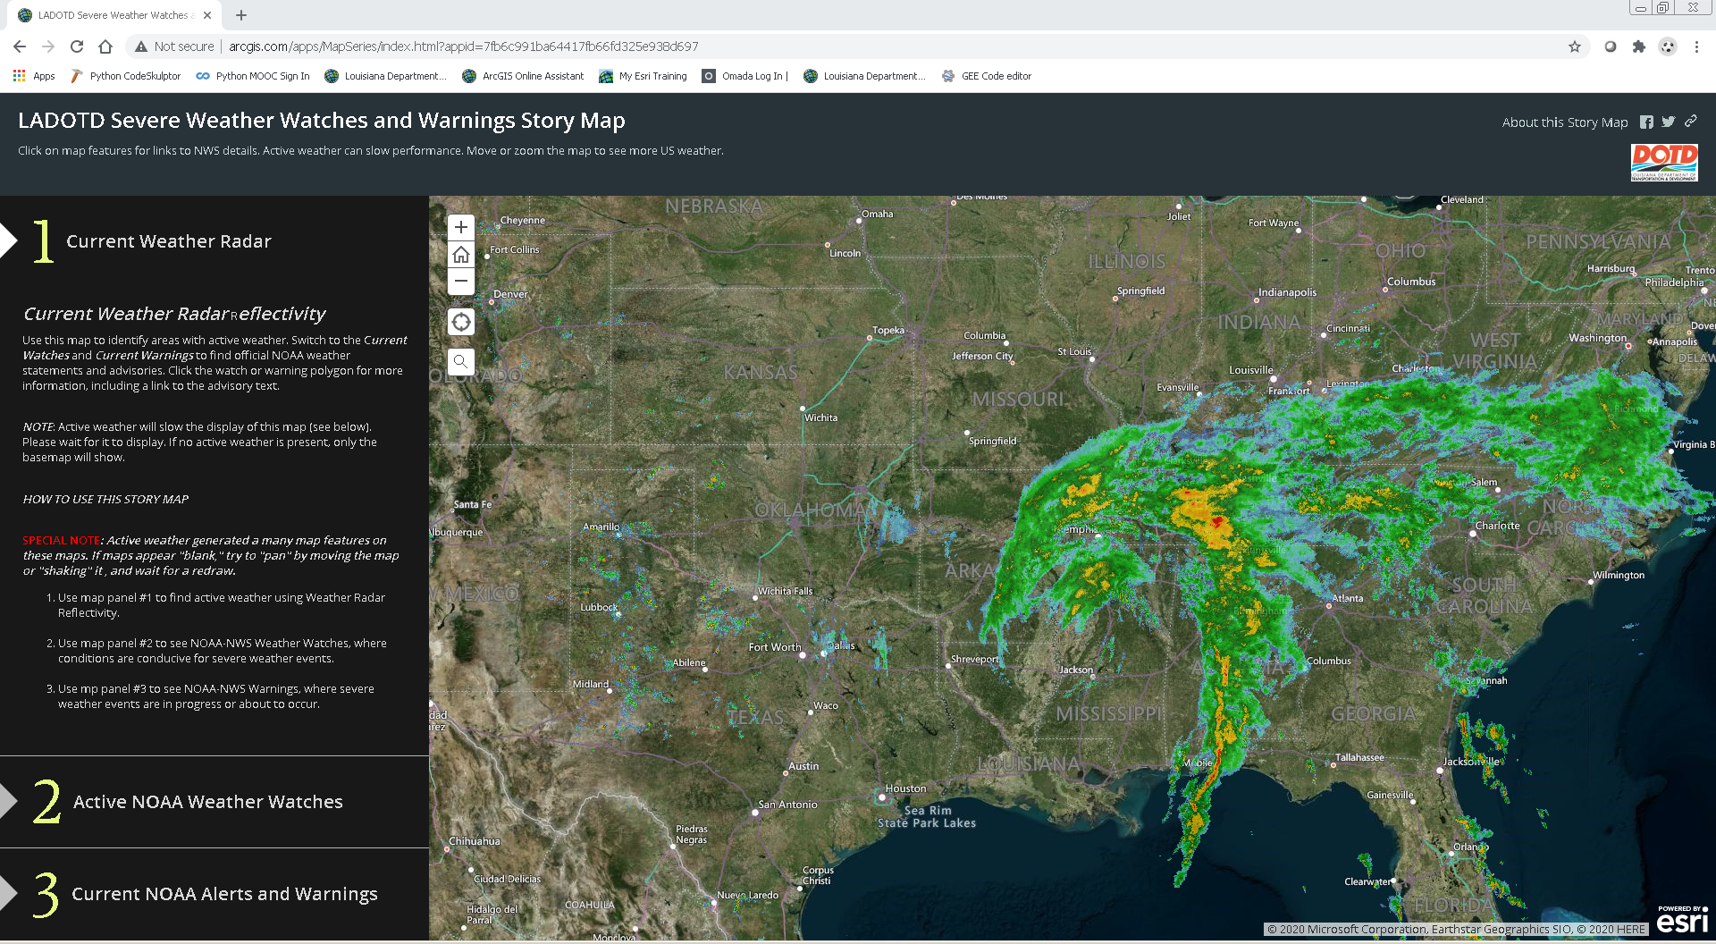Share story map on Twitter
Viewport: 1716px width, 944px height.
pos(1668,122)
